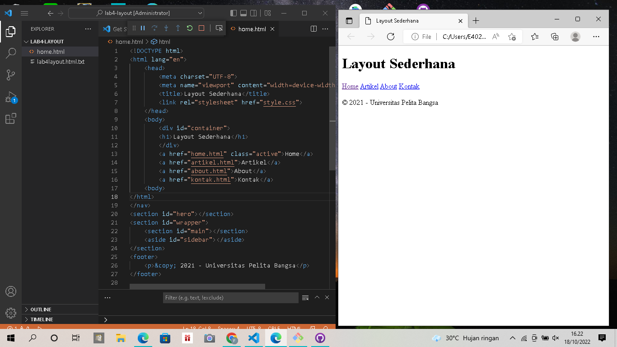617x347 pixels.
Task: Open the Artikel link on the page
Action: pyautogui.click(x=369, y=86)
